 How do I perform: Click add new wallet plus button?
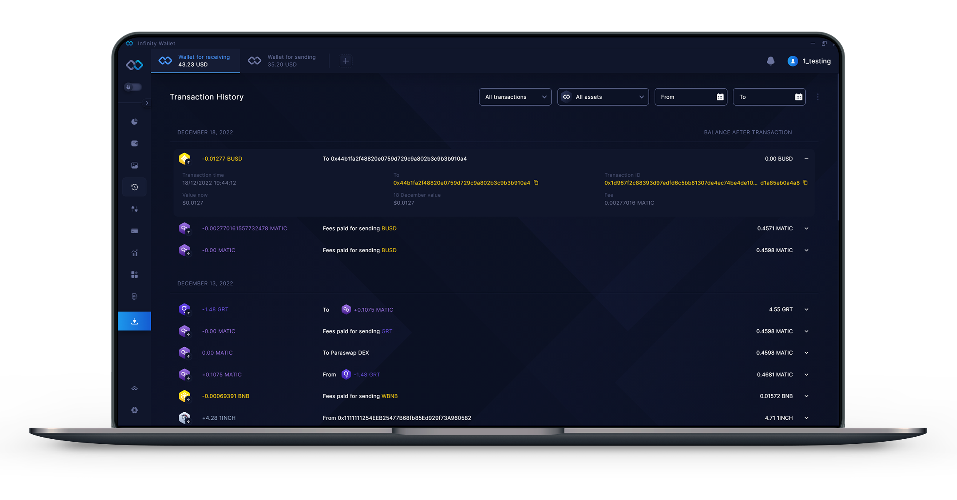pos(346,61)
